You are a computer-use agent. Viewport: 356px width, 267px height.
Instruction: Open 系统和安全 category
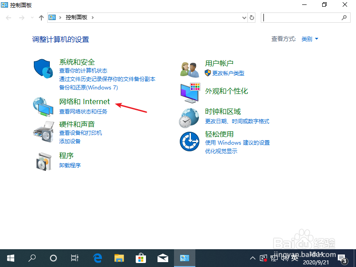pyautogui.click(x=77, y=62)
